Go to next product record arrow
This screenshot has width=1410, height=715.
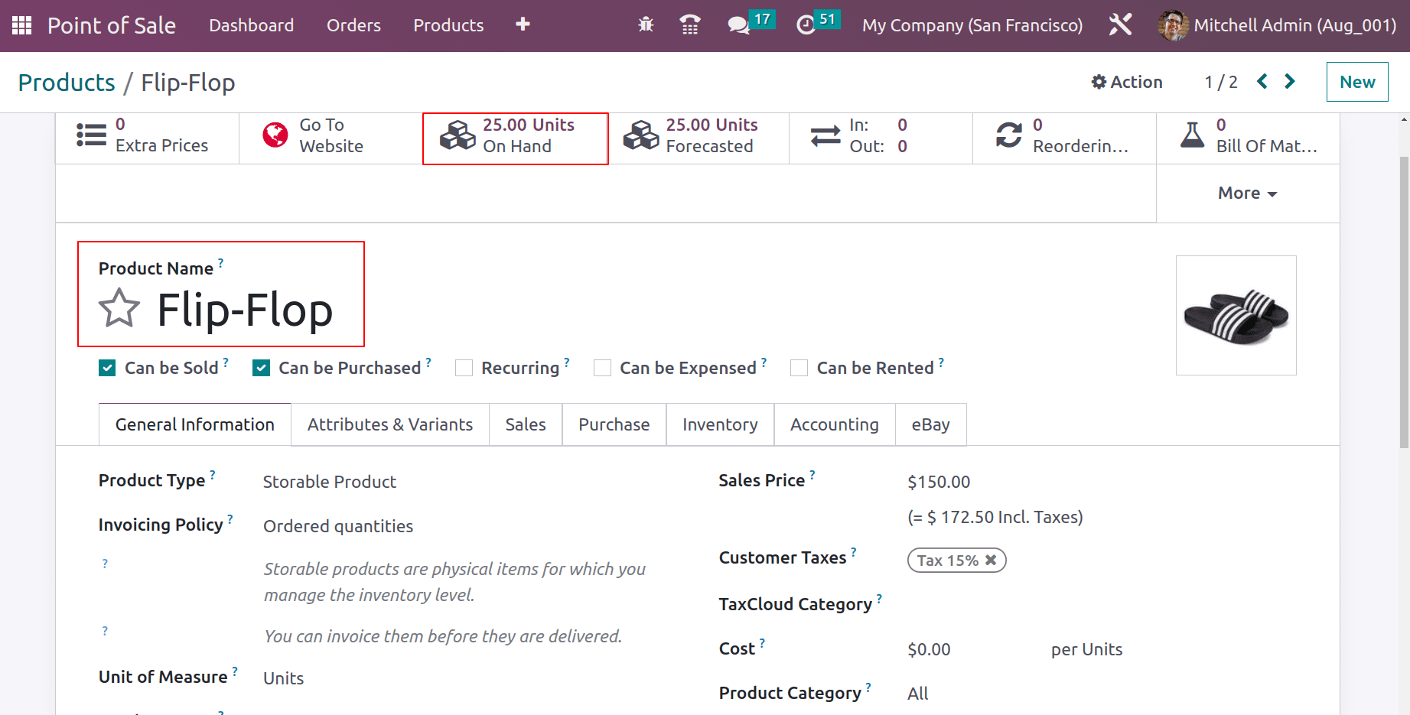(1290, 81)
